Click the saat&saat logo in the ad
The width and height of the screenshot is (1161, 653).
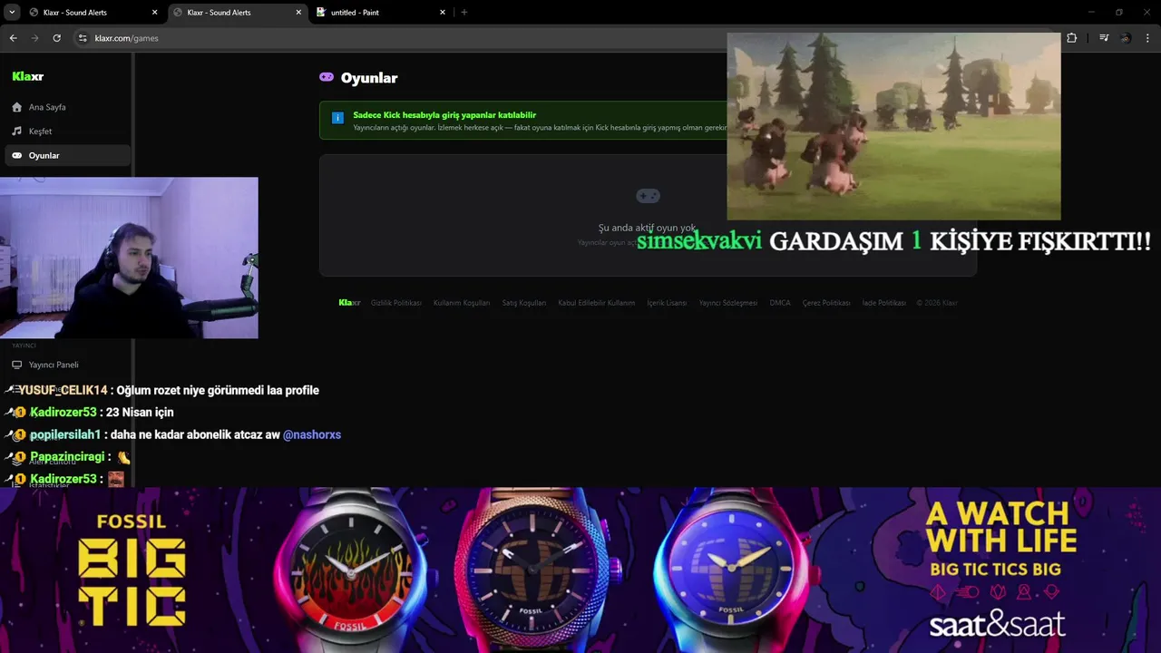pyautogui.click(x=997, y=624)
